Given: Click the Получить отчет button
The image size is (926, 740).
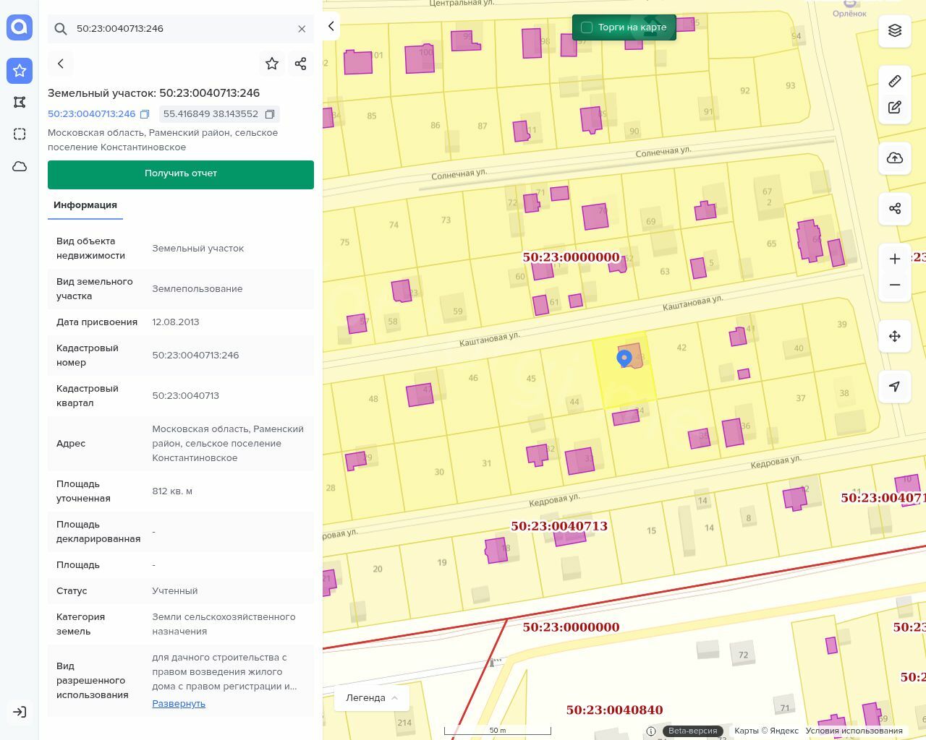Looking at the screenshot, I should [181, 174].
